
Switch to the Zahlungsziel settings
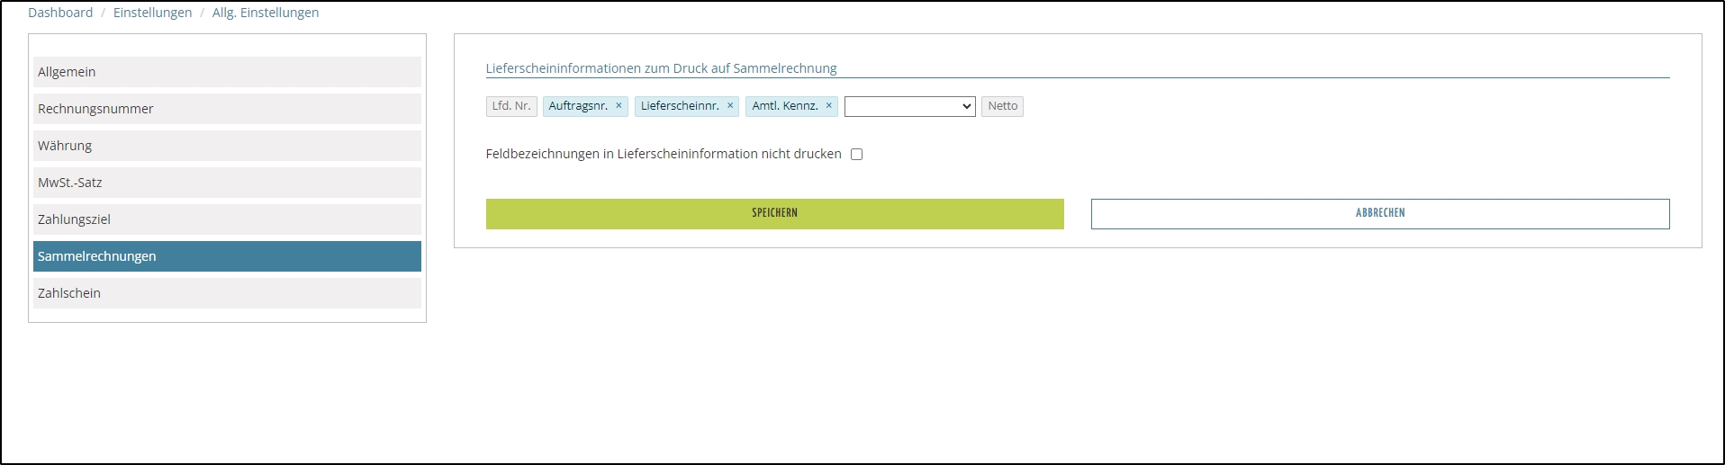pyautogui.click(x=227, y=219)
